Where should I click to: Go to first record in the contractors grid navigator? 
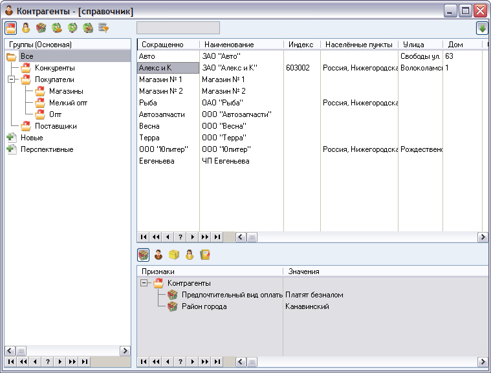pyautogui.click(x=144, y=237)
